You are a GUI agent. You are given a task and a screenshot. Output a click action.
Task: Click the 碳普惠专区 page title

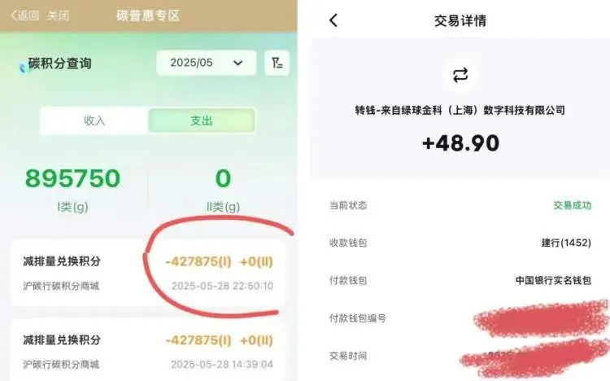pos(148,15)
